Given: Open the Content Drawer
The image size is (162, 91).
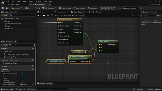Looking at the screenshot, I should 7,89.
